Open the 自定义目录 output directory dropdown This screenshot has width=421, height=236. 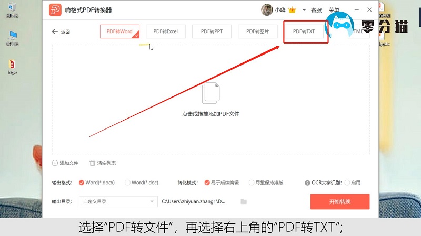[x=118, y=201]
